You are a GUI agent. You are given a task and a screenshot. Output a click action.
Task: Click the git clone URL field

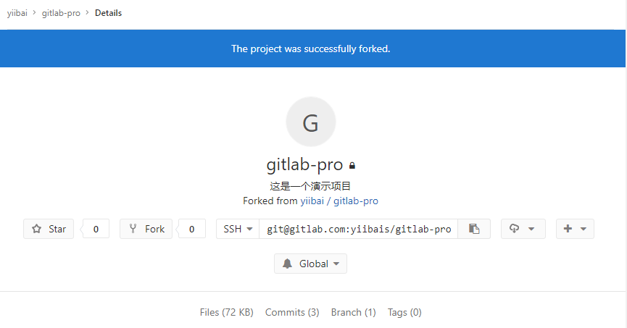point(359,229)
